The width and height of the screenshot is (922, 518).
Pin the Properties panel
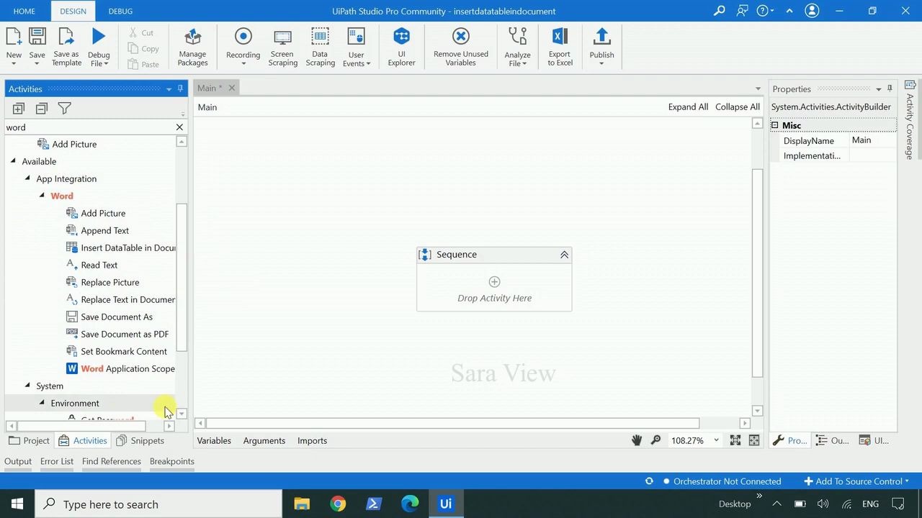[x=890, y=88]
